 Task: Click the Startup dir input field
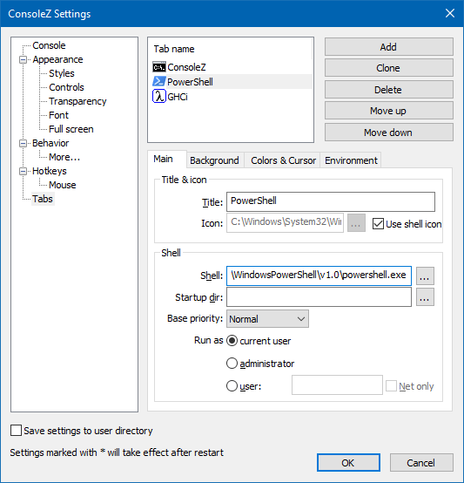click(319, 297)
